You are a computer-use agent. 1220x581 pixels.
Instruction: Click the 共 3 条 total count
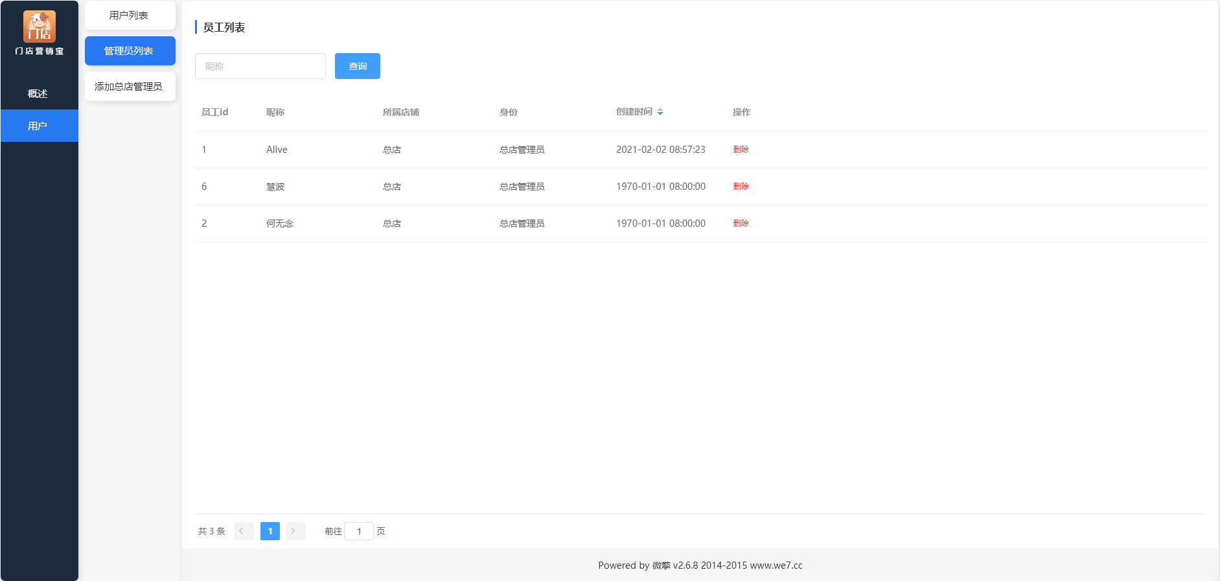tap(212, 531)
